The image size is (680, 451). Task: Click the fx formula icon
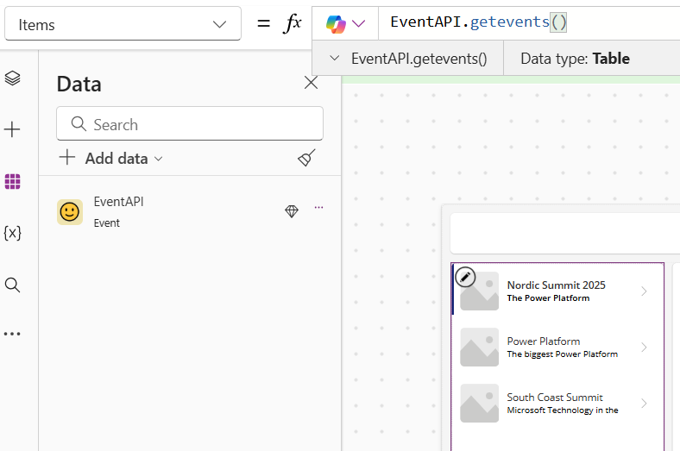pos(293,23)
